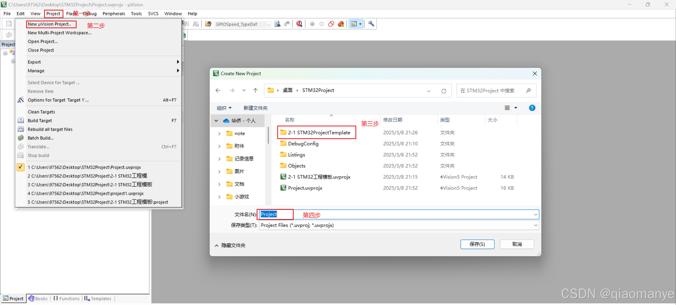Click the Disable All Breakpoints icon
This screenshot has width=676, height=305.
coord(331,24)
